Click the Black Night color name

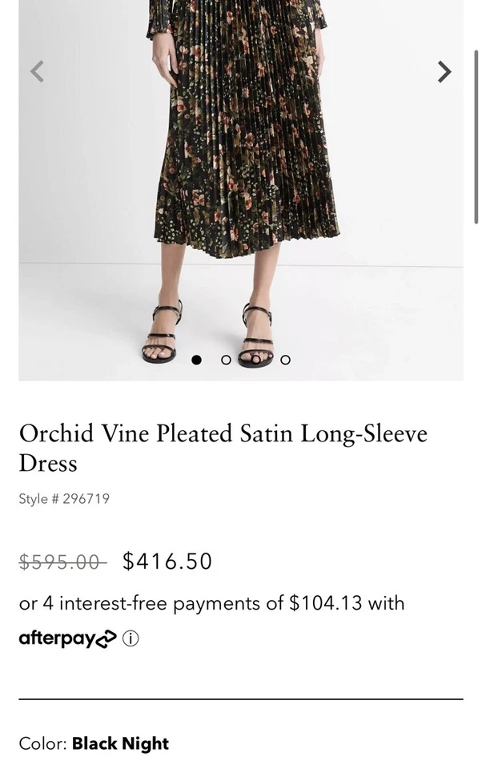coord(120,743)
